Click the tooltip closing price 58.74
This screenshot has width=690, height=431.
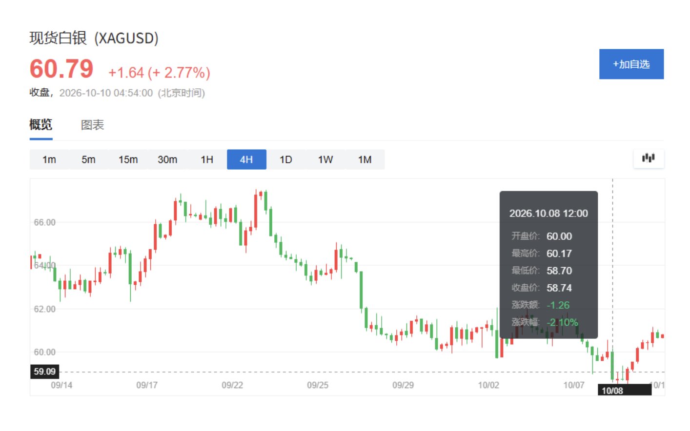point(559,288)
